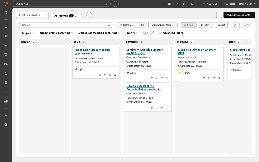Open the Automation workflow sidebar icon
This screenshot has height=162, width=259.
[x=6, y=92]
